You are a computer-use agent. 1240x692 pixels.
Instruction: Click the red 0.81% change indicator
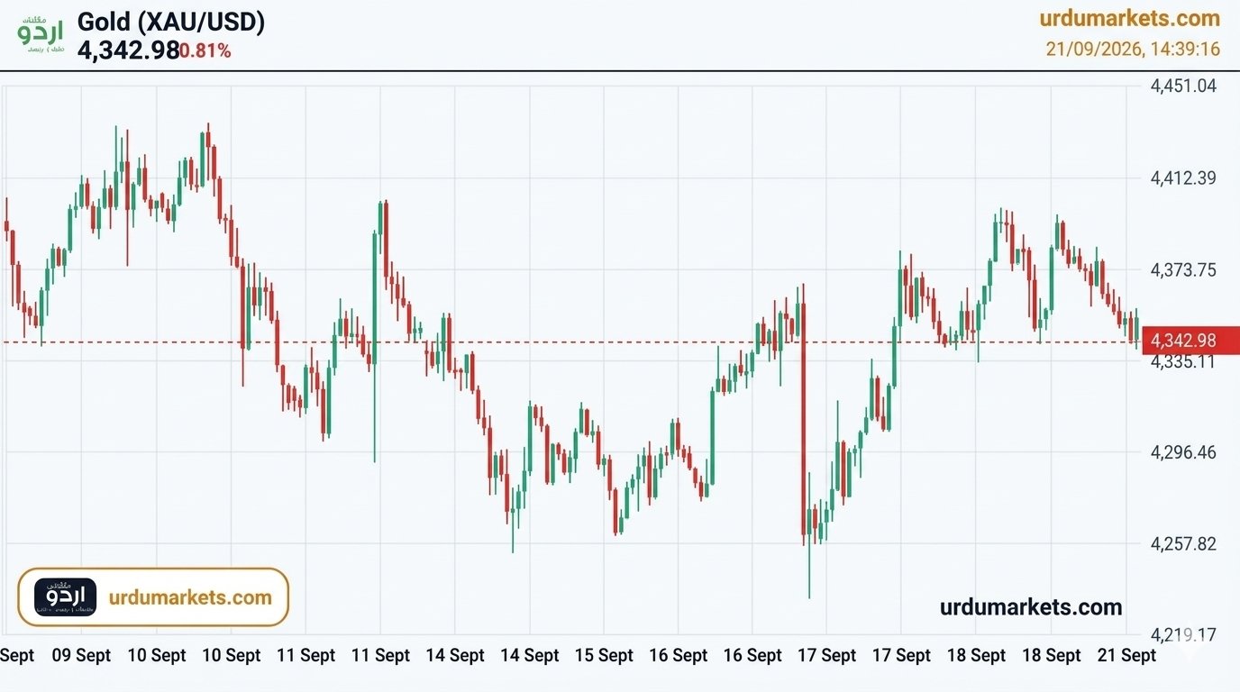(205, 51)
